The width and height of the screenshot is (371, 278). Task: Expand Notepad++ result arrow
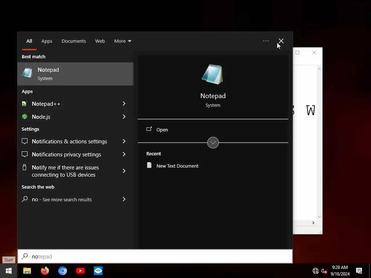124,104
